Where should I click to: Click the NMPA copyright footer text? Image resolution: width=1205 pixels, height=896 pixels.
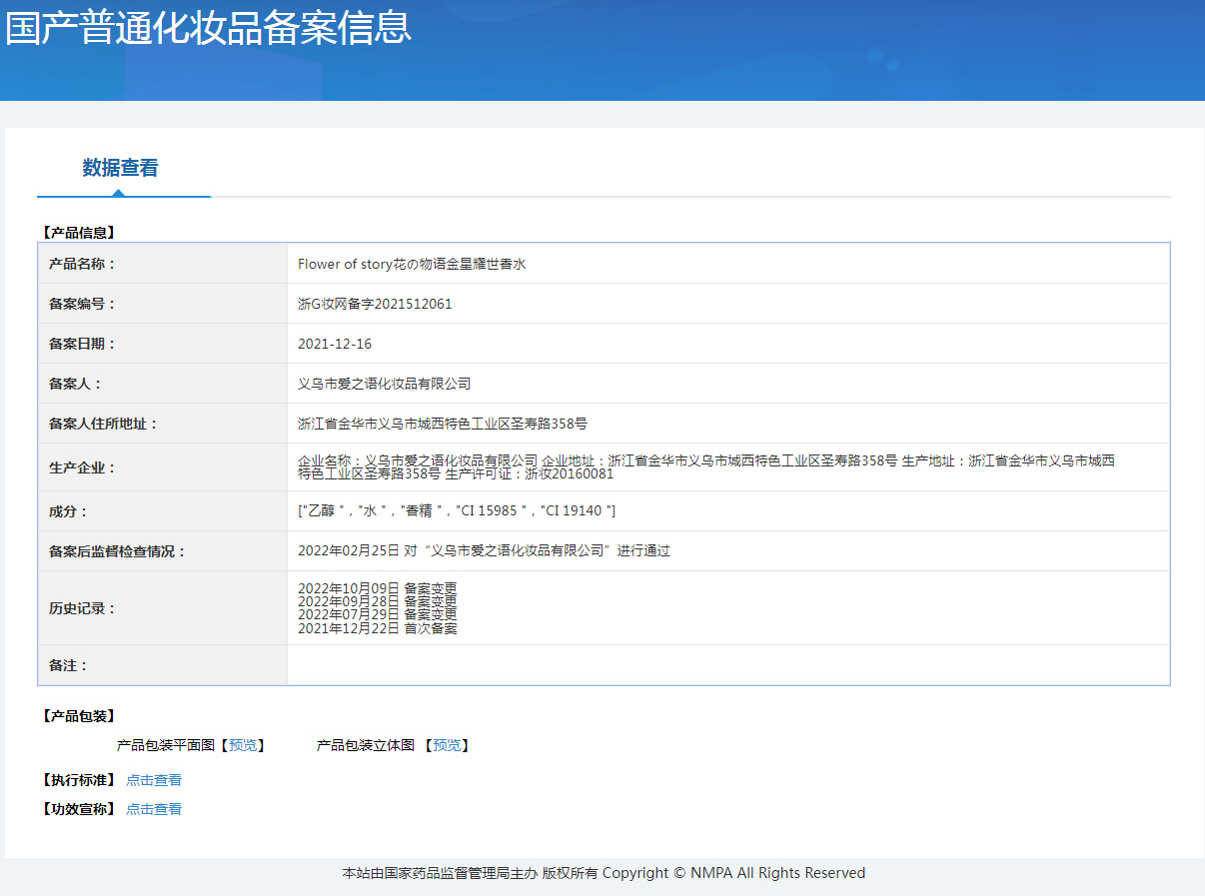(603, 873)
